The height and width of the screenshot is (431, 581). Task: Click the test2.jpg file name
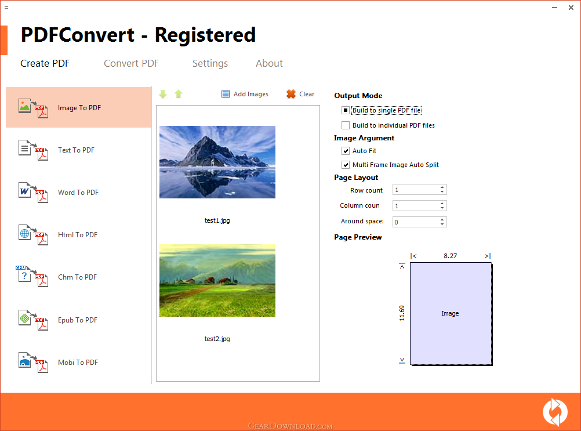(217, 339)
